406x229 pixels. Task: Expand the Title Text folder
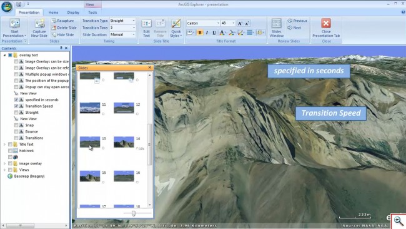(4, 144)
